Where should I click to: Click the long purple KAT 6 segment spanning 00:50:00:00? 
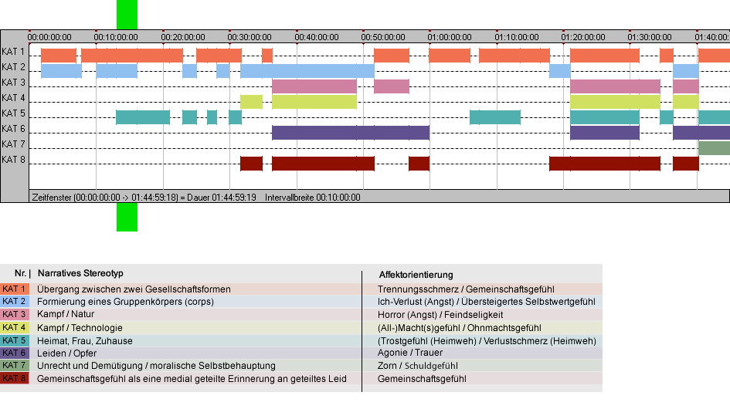[351, 133]
